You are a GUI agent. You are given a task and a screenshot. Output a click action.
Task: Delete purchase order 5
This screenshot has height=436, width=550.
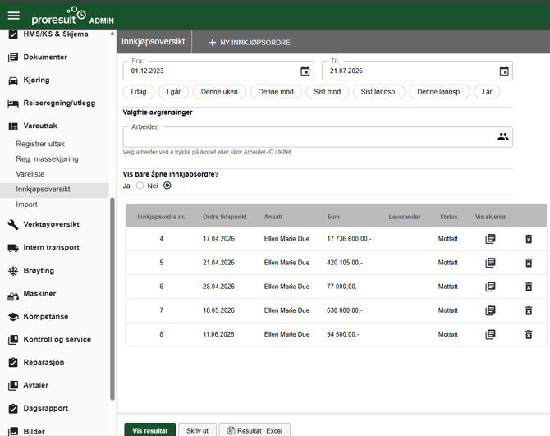(529, 263)
